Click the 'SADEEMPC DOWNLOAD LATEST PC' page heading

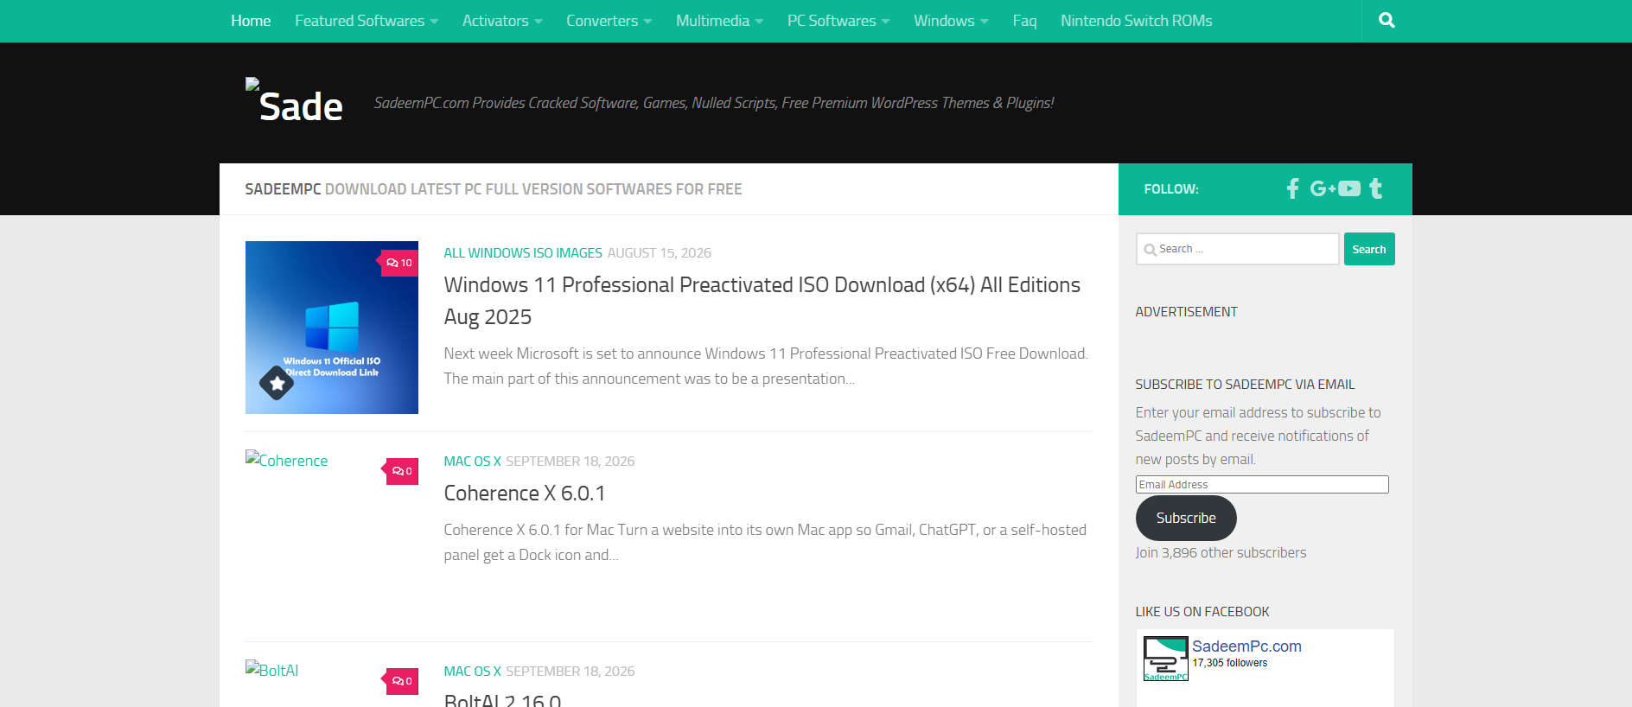coord(494,189)
